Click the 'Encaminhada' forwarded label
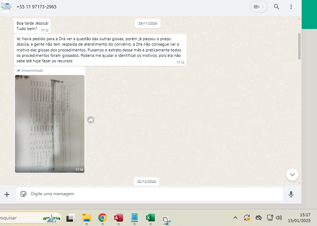This screenshot has height=226, width=317. (30, 71)
